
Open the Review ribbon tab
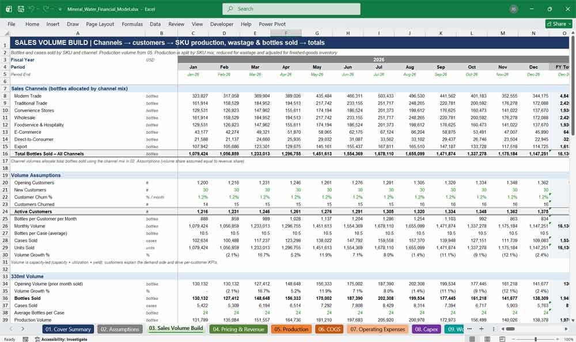coord(176,24)
